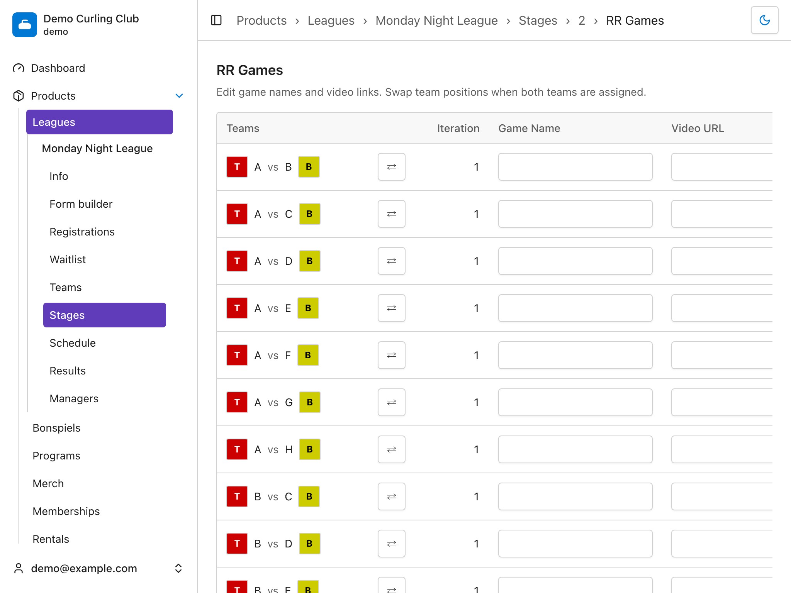This screenshot has height=593, width=791.
Task: Collapse the Products menu chevron
Action: click(179, 96)
